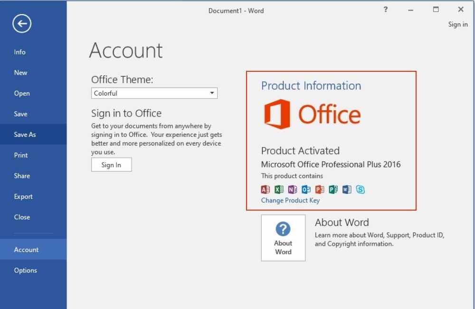Open the help question mark in title bar
This screenshot has width=475, height=309.
pos(385,10)
